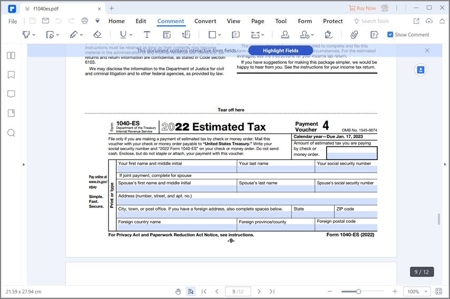Viewport: 450px width, 299px height.
Task: Expand the shapes tool dropdown
Action: (x=220, y=35)
